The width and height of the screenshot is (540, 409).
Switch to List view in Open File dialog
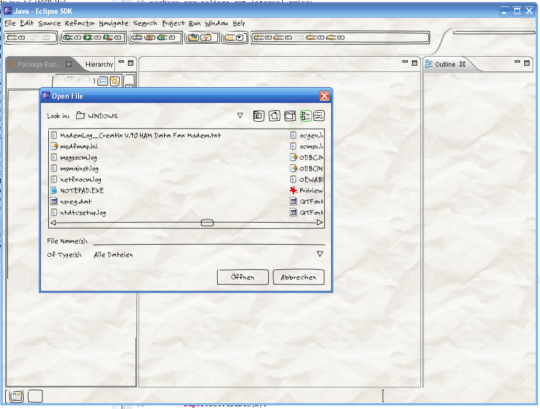[305, 116]
